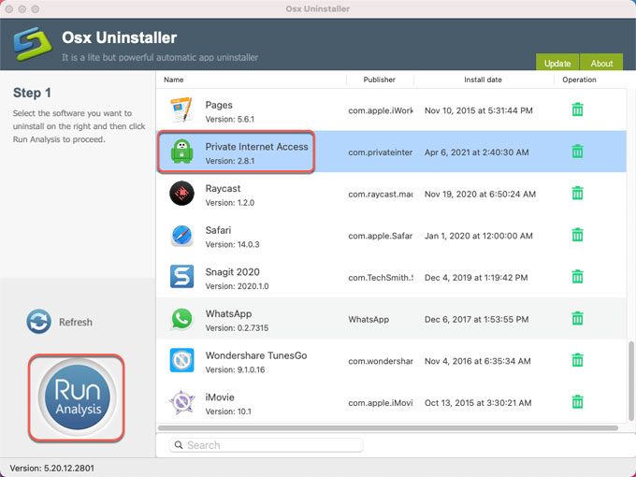Viewport: 636px width, 477px height.
Task: Click install date Apr 6, 2021
Action: [477, 152]
